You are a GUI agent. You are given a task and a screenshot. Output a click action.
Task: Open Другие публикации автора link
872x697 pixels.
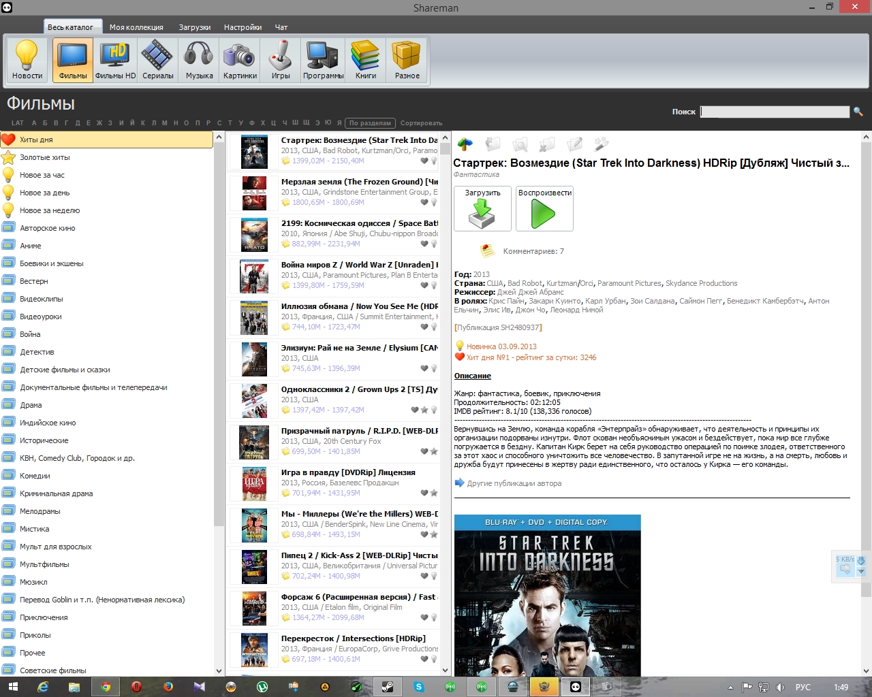(514, 483)
